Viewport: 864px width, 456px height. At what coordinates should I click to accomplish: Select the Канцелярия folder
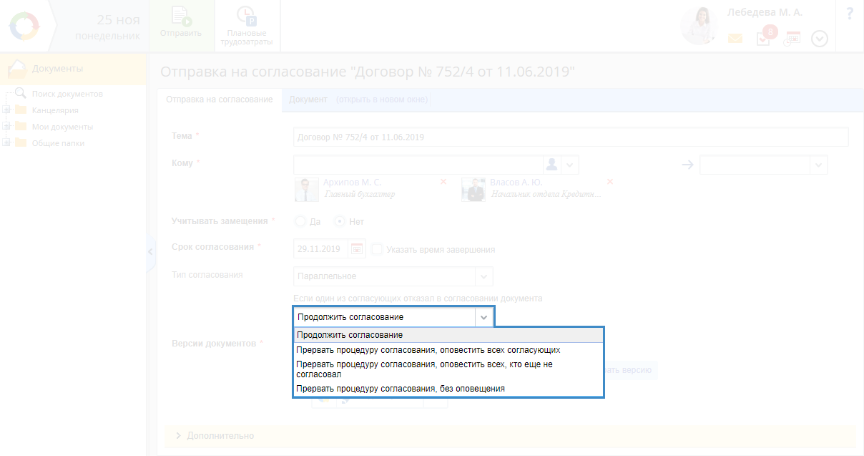point(55,110)
